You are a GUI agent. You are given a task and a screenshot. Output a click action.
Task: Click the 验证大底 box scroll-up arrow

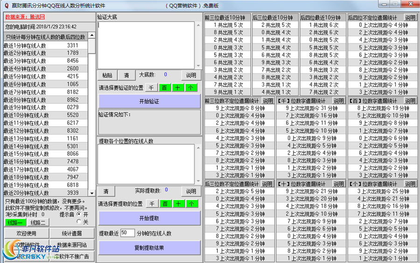(x=198, y=25)
